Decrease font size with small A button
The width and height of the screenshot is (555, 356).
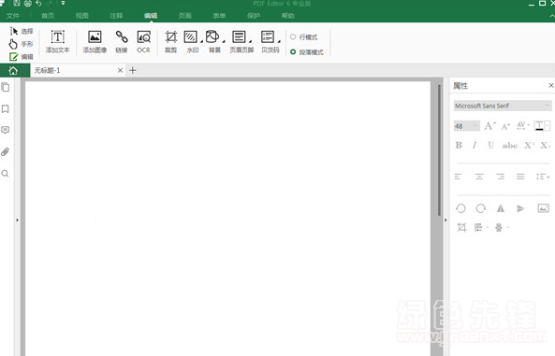pos(505,126)
